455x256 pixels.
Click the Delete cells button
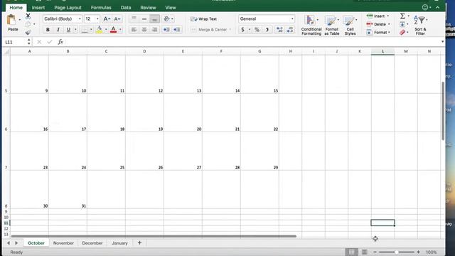point(378,24)
